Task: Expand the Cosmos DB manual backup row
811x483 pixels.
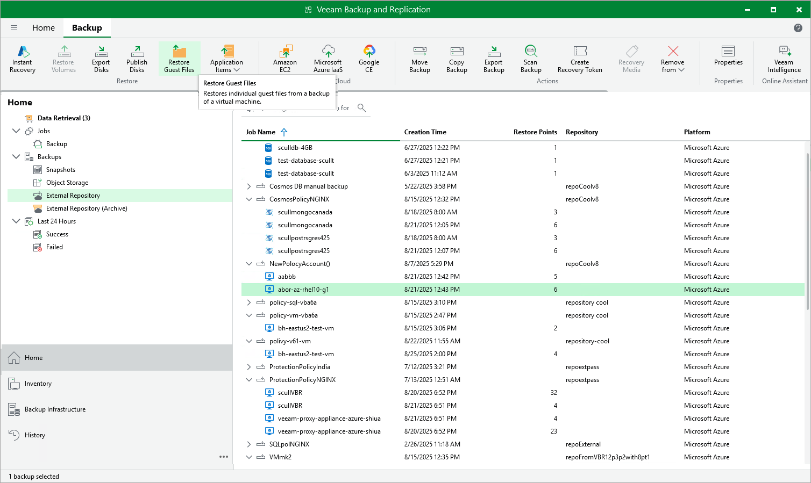Action: point(249,186)
